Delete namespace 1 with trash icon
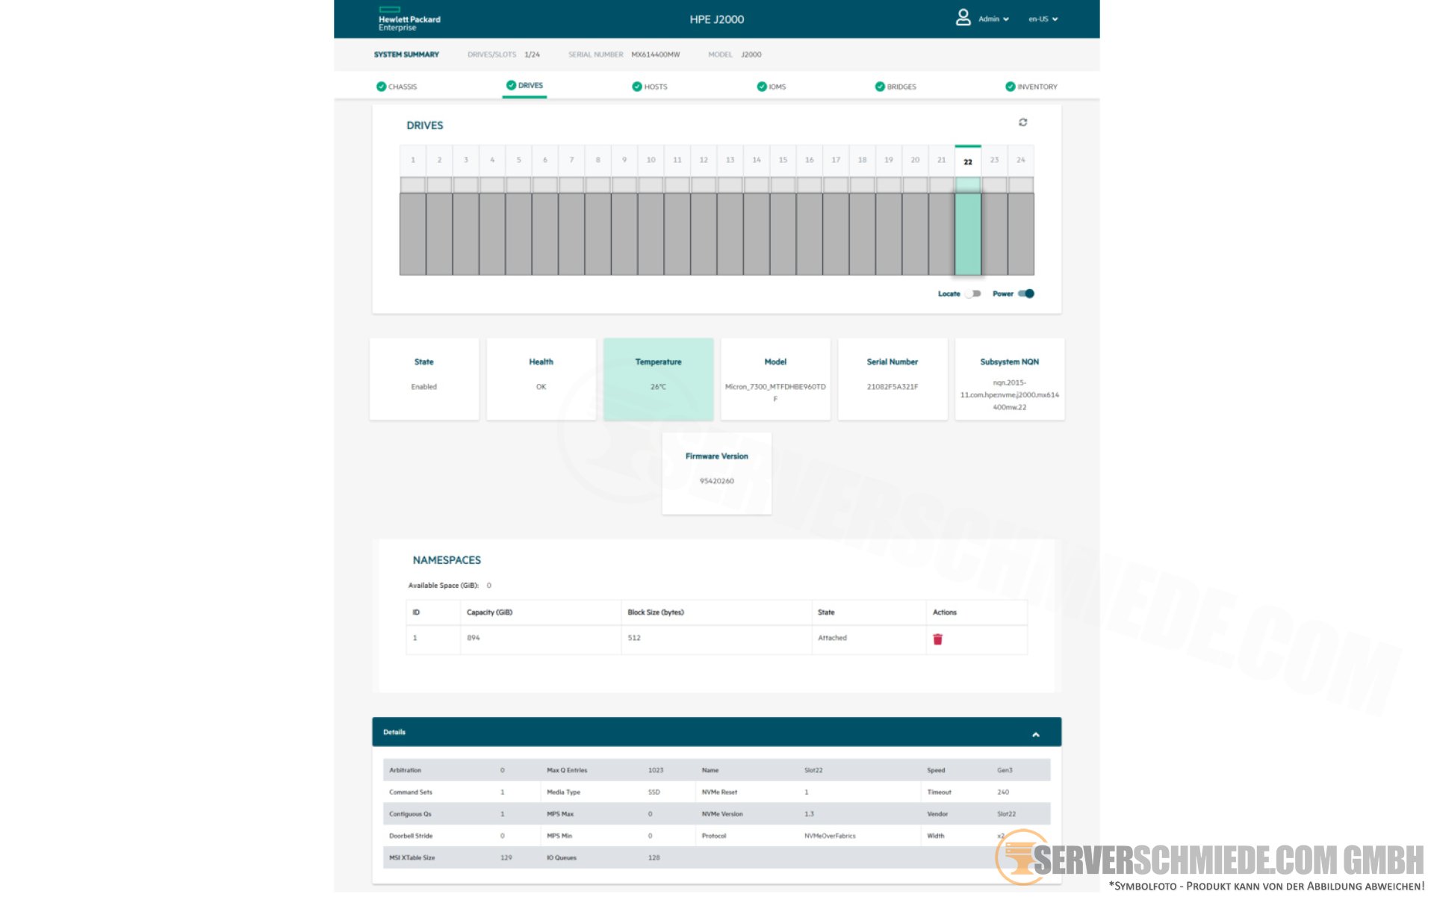The image size is (1434, 897). click(x=937, y=639)
